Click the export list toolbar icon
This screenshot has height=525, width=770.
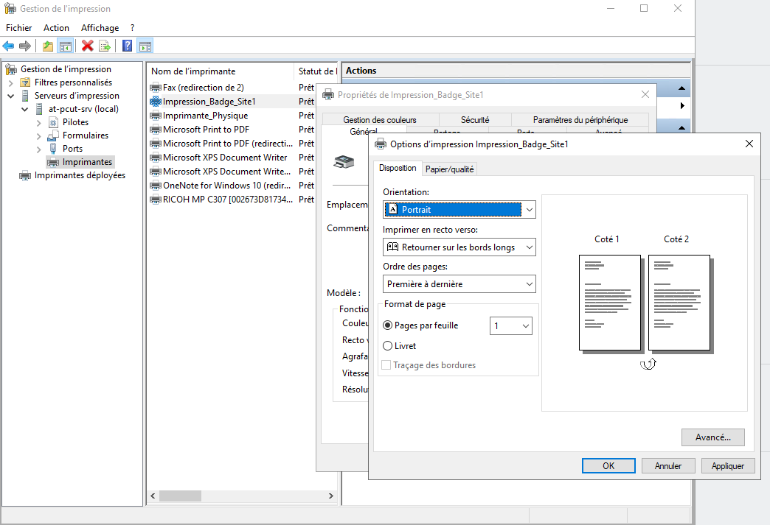(x=104, y=46)
